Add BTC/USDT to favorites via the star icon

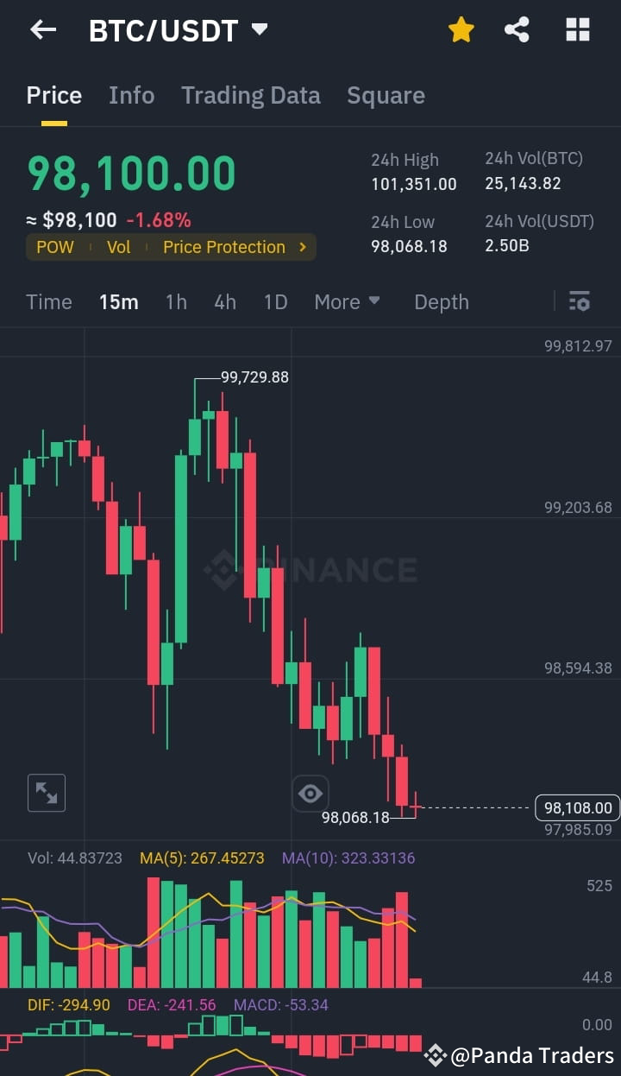461,29
